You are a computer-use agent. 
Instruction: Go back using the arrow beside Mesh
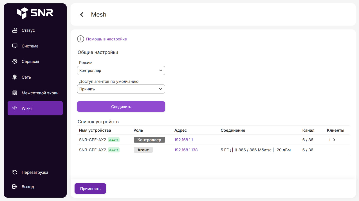click(x=82, y=15)
